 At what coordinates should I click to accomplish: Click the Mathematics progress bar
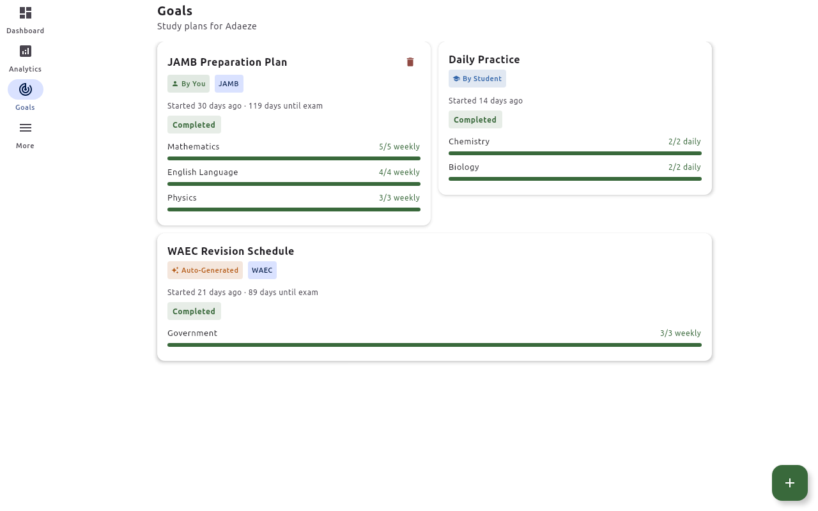(294, 158)
